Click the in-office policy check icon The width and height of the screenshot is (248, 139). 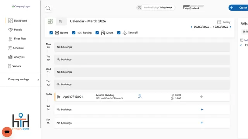click(139, 8)
